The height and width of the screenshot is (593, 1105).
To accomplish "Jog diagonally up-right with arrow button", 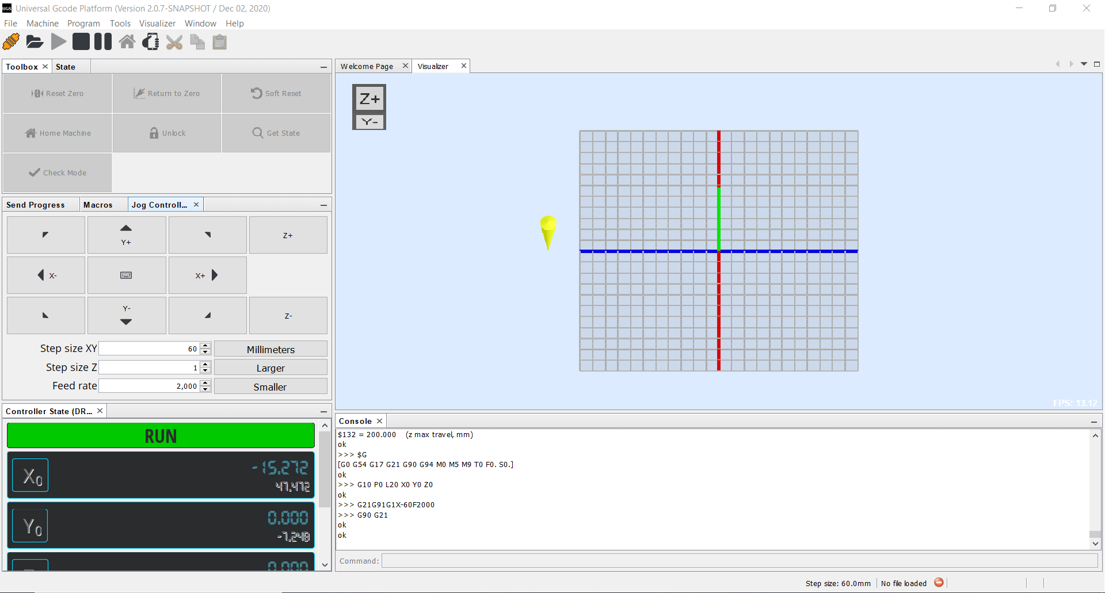I will pyautogui.click(x=208, y=235).
